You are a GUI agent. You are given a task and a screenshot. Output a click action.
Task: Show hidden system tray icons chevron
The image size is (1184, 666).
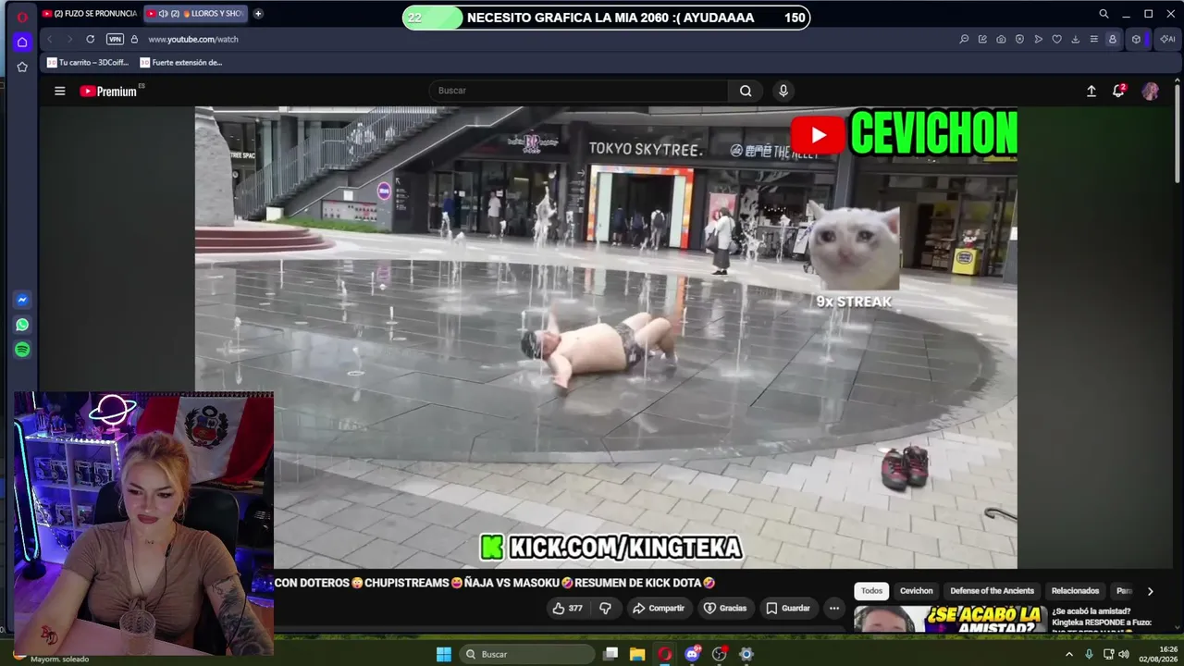tap(1069, 654)
